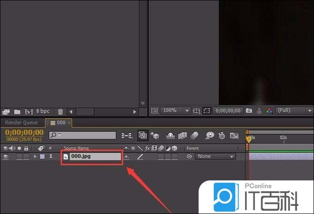This screenshot has width=314, height=214.
Task: Click the viewer current time 0;00;00;00
Action: pos(228,110)
